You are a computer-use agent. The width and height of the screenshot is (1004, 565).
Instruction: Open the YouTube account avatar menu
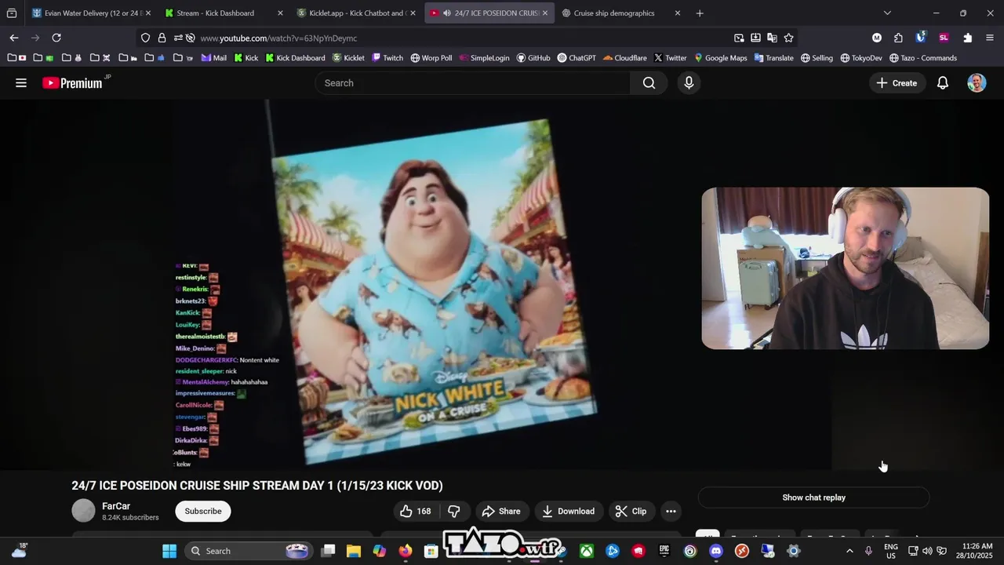[x=977, y=83]
